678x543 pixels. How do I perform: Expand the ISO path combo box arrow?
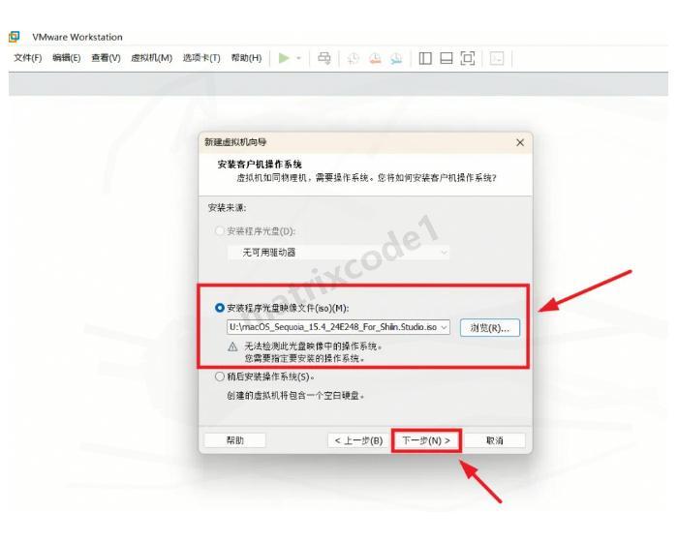coord(444,327)
